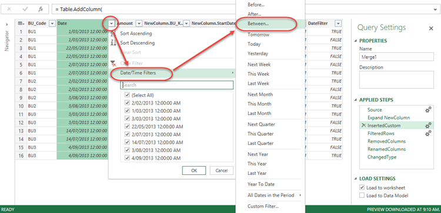Uncheck Load to worksheet

pos(362,187)
